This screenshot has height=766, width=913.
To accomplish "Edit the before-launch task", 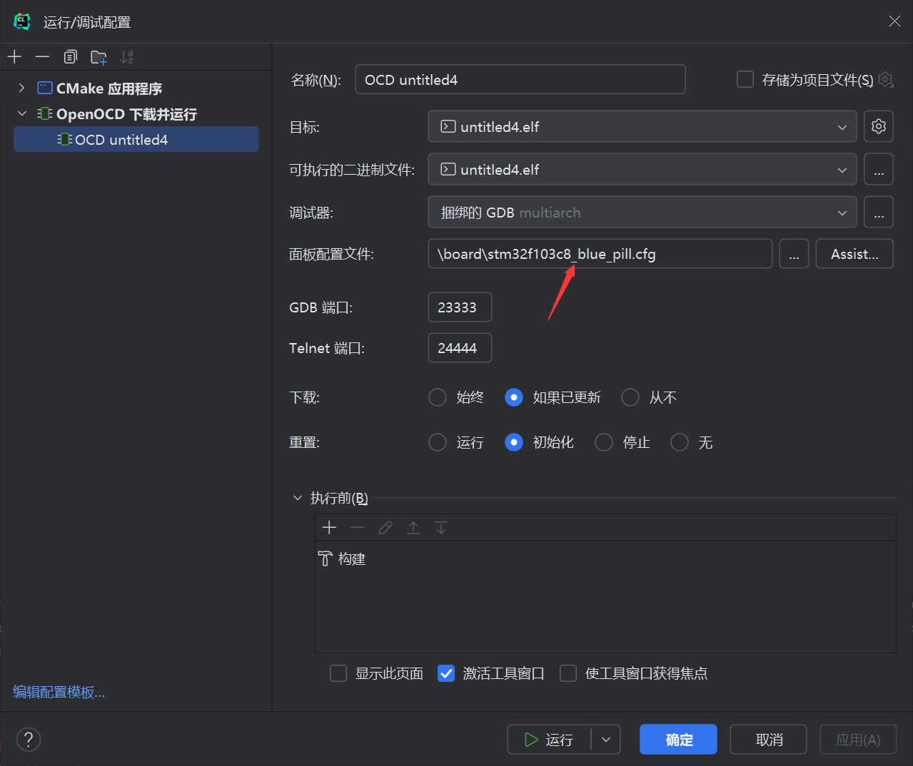I will pyautogui.click(x=385, y=528).
